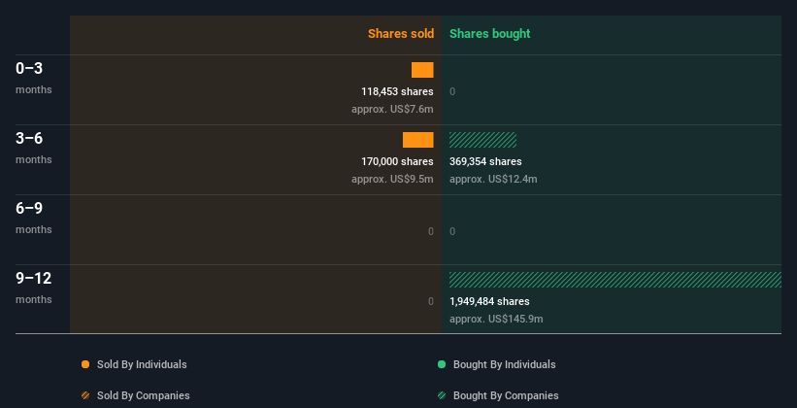This screenshot has height=408, width=797.
Task: Click the striped Sold By Companies legend icon
Action: point(85,395)
